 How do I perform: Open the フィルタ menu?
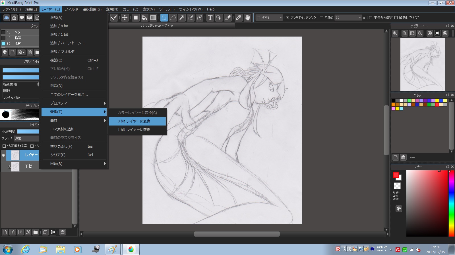(x=71, y=9)
